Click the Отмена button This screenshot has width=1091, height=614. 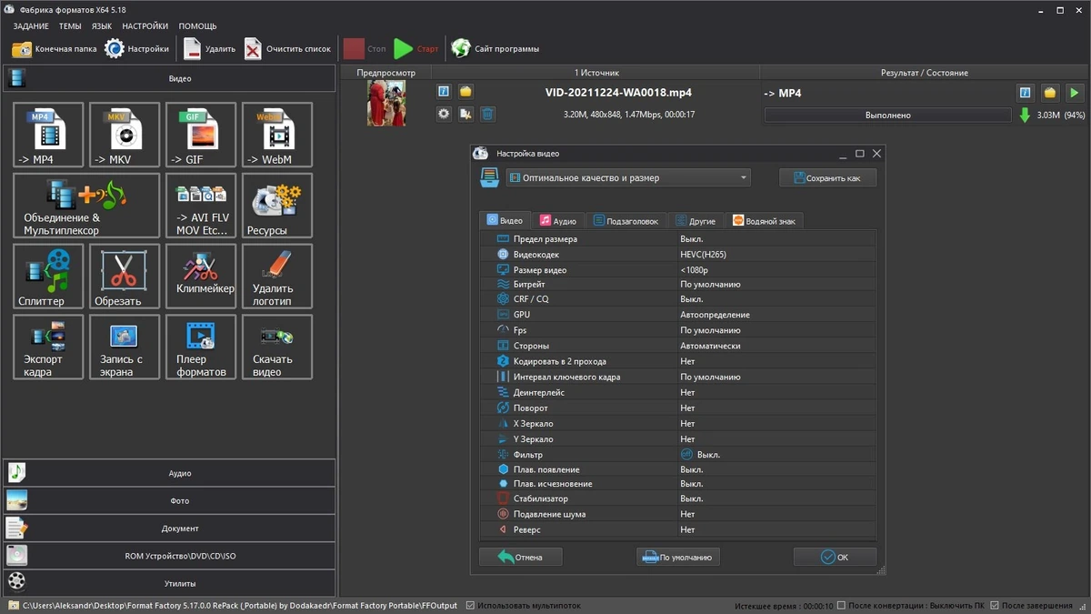click(x=521, y=557)
